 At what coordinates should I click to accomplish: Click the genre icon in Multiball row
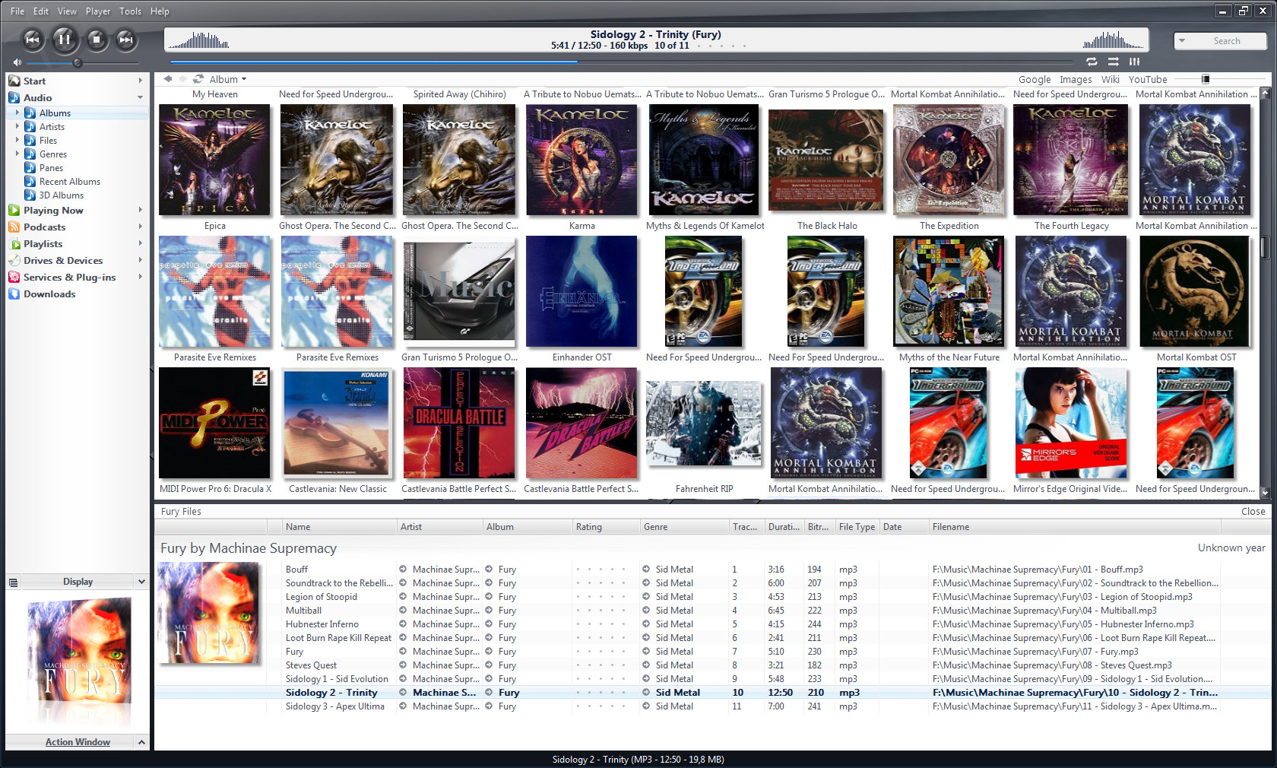coord(646,610)
